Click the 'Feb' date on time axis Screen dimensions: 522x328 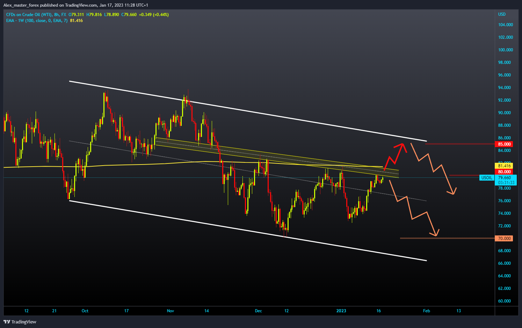pos(427,311)
